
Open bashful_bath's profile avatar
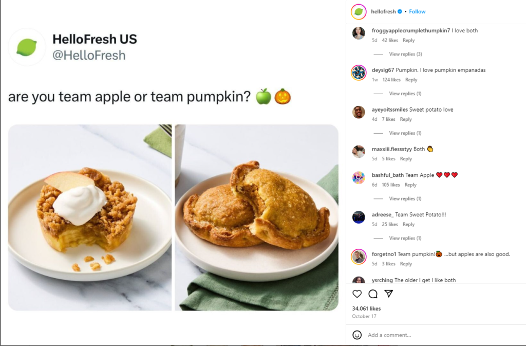[x=359, y=178]
